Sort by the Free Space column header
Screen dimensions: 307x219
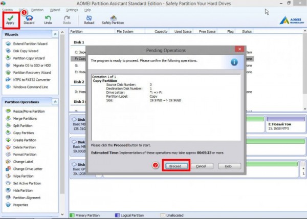coord(205,31)
